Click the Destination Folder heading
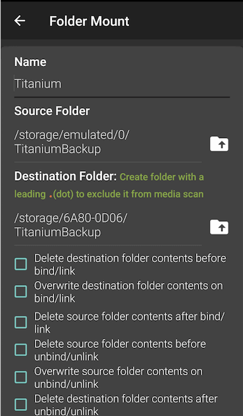This screenshot has width=243, height=416. coord(66,176)
